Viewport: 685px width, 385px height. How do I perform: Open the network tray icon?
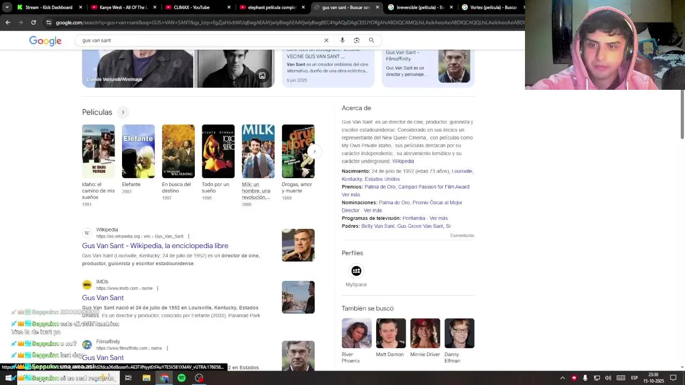pyautogui.click(x=597, y=378)
